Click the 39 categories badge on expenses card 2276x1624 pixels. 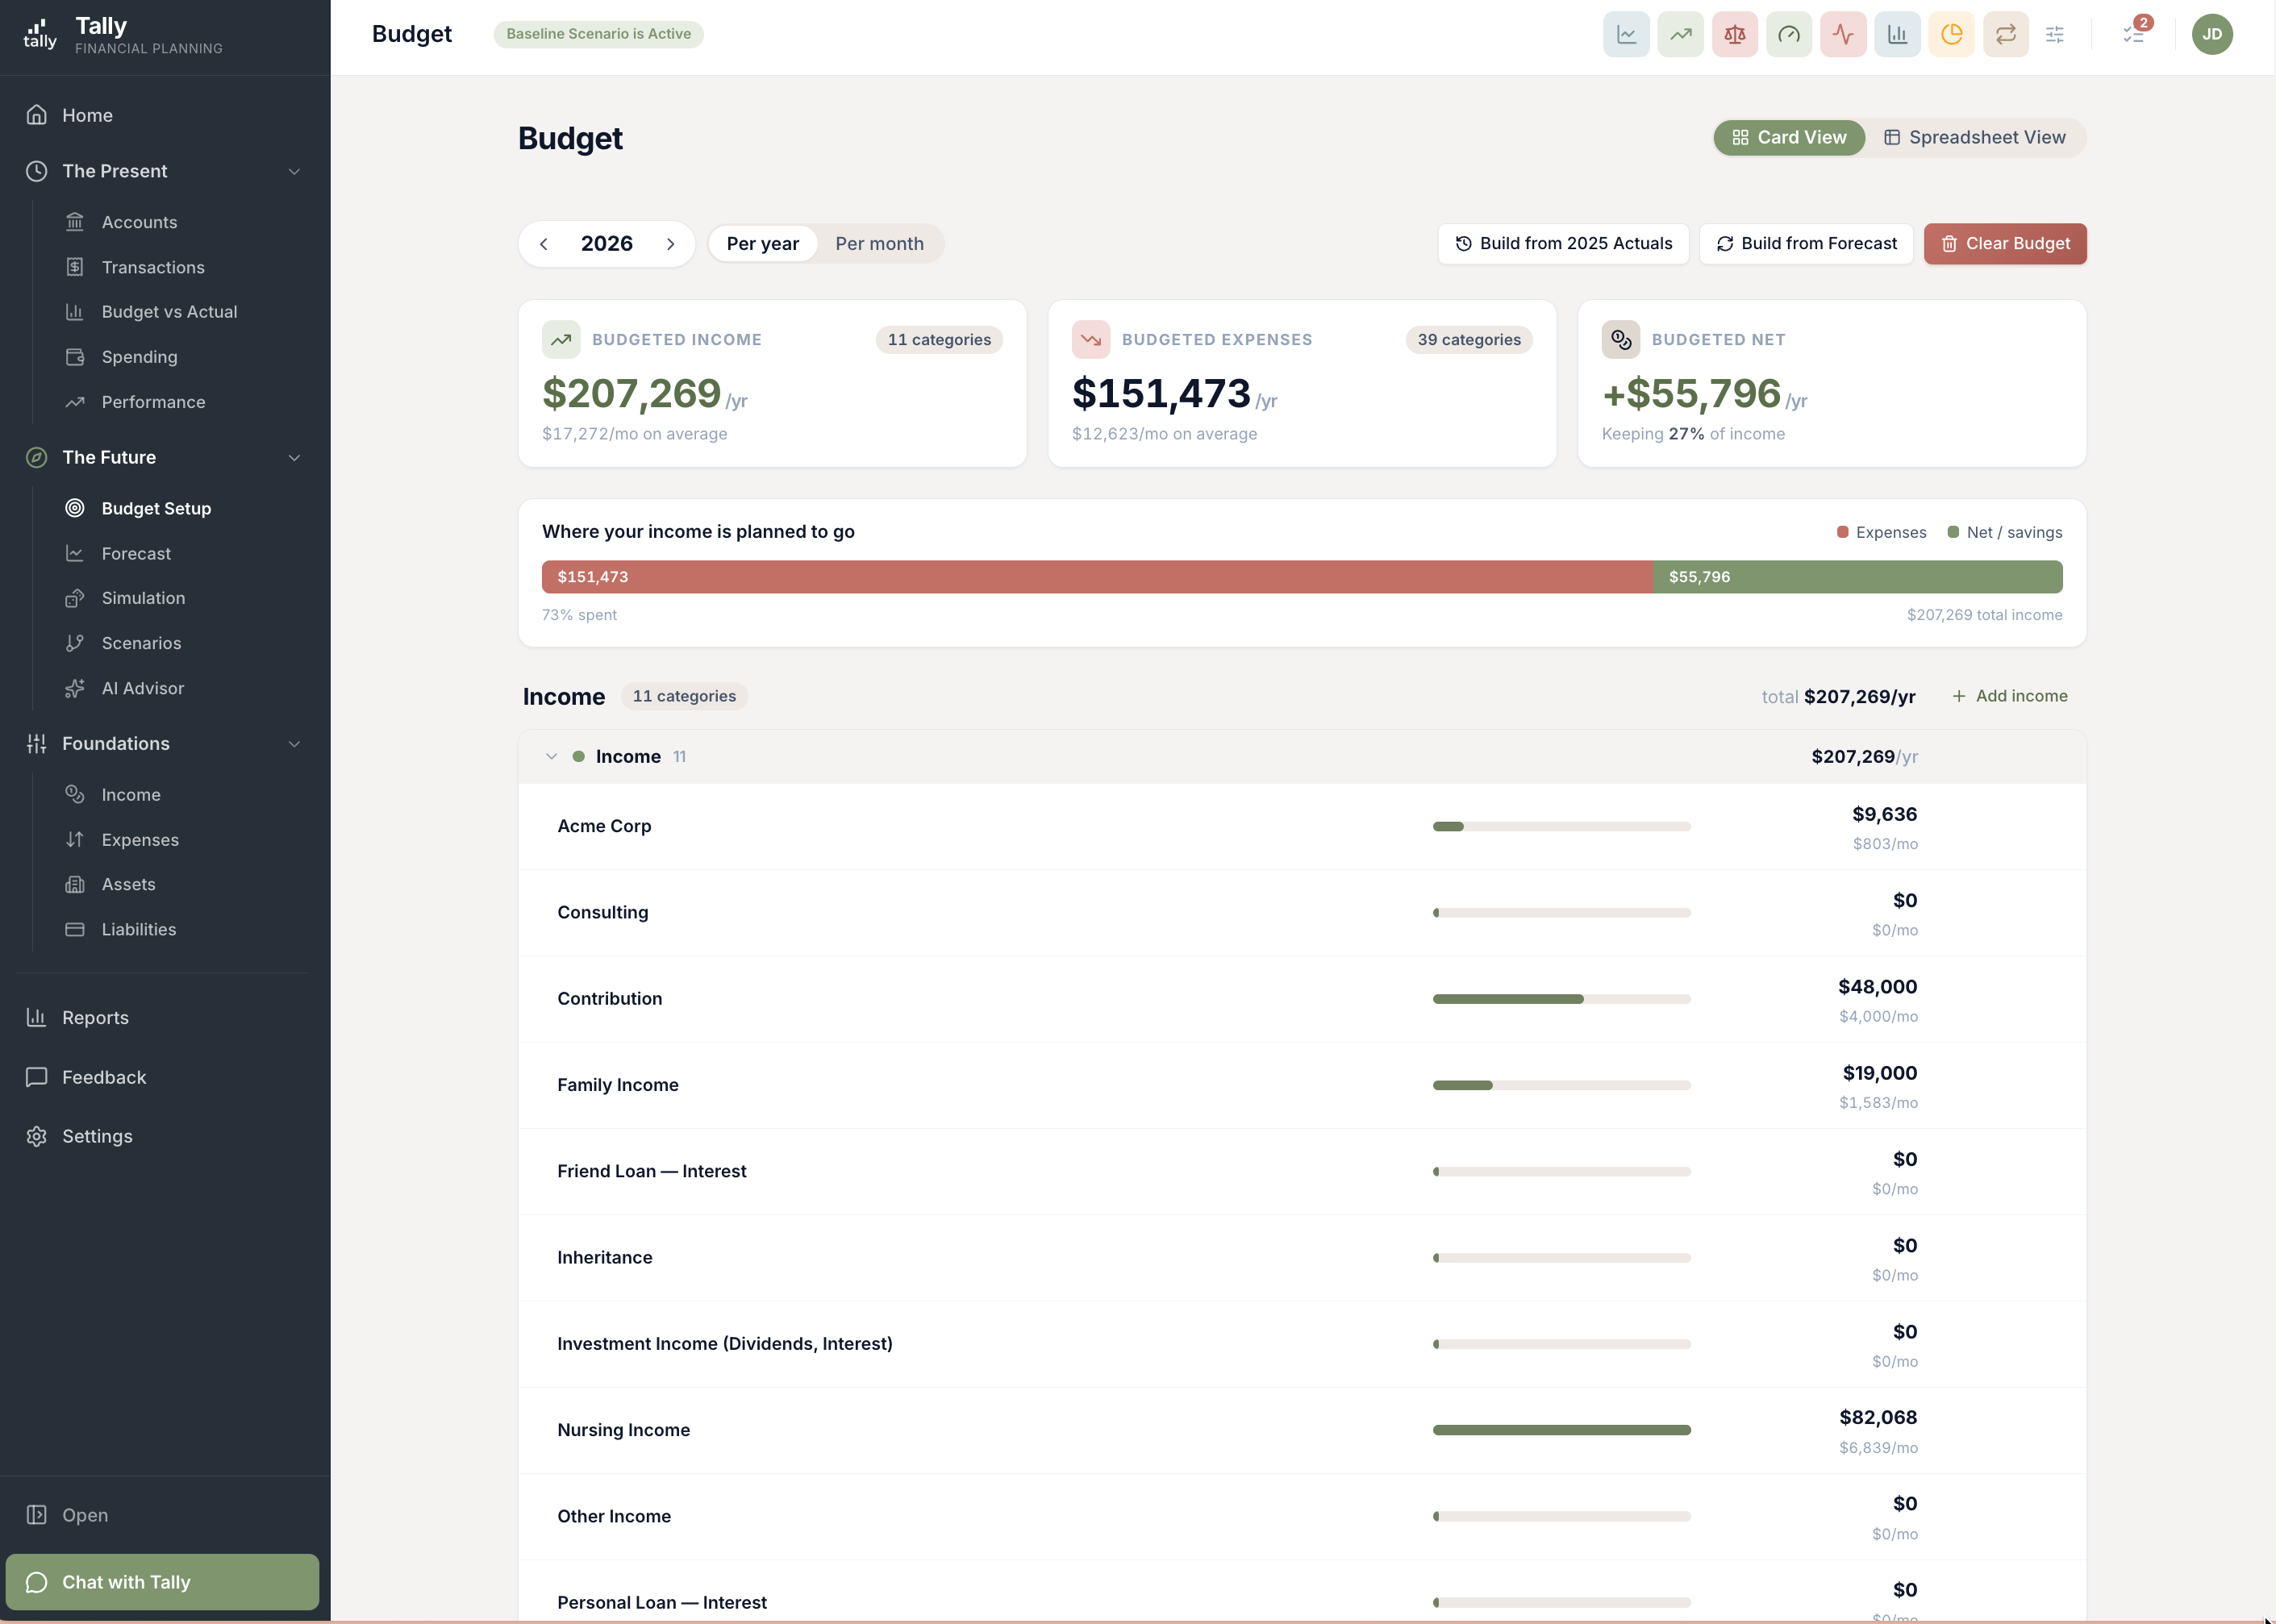coord(1468,340)
